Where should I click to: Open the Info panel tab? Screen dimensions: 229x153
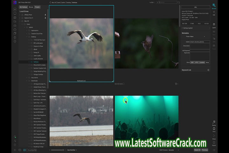click(195, 7)
